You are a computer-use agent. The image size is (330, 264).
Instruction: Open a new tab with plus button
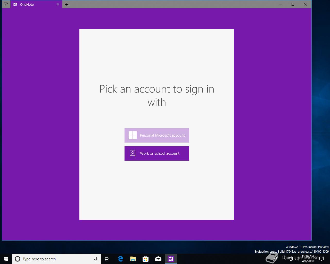tap(67, 4)
